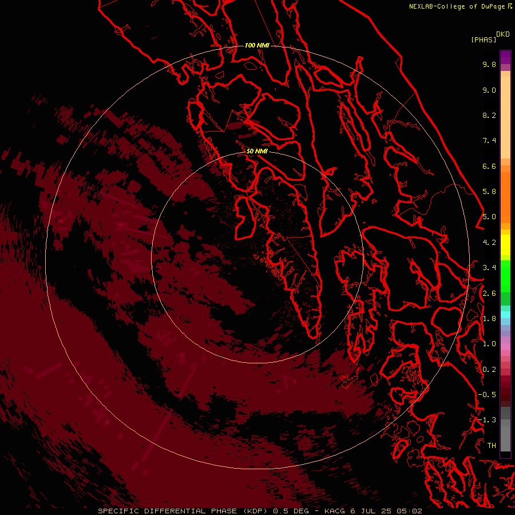
Task: Click the 1.8 value on the color scale
Action: coord(489,319)
